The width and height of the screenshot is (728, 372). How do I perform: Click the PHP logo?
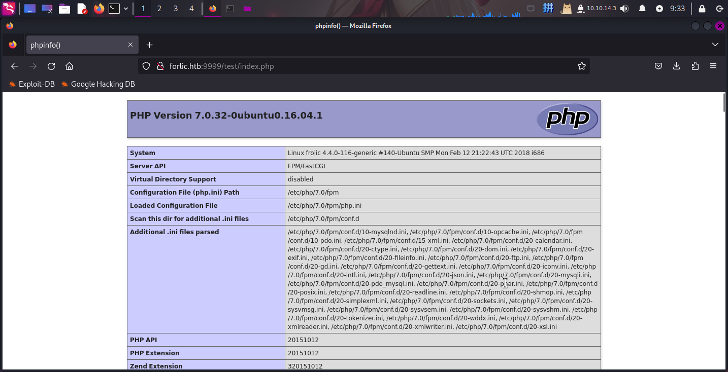tap(567, 119)
